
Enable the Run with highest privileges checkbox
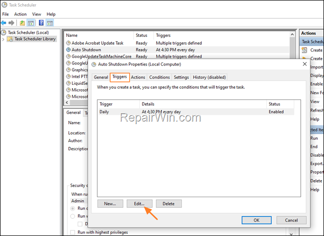pyautogui.click(x=74, y=232)
